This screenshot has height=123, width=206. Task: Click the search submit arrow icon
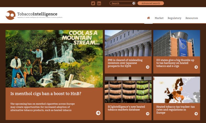[134, 3]
